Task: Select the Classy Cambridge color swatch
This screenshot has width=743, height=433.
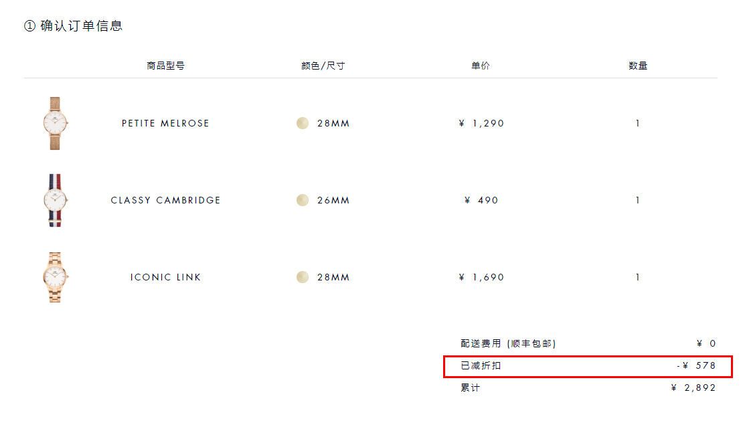Action: 303,200
